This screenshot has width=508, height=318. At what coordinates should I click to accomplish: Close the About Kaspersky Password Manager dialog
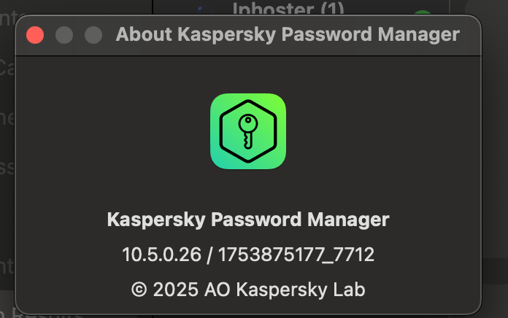[35, 35]
